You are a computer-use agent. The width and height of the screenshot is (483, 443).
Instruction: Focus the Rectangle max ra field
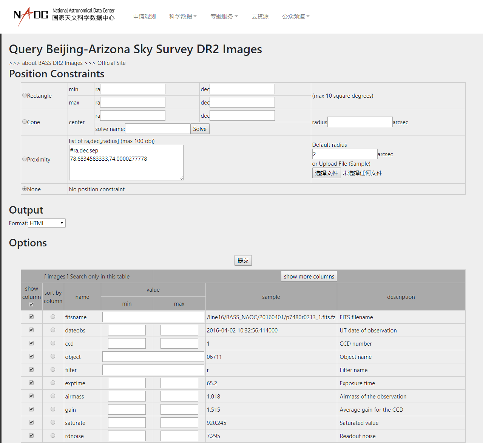(x=133, y=102)
